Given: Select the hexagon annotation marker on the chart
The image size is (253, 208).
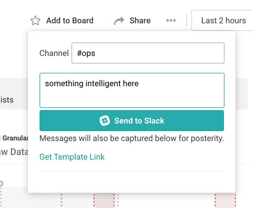Looking at the screenshot, I should coord(2,184).
